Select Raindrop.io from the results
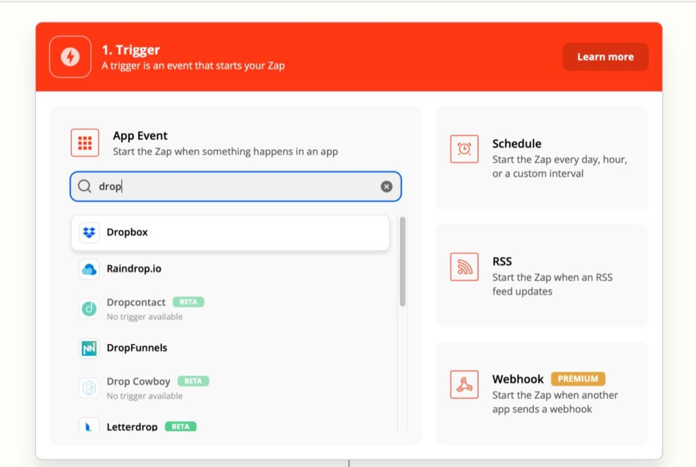The width and height of the screenshot is (696, 467). point(230,269)
